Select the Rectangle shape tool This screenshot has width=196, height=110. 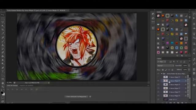3,79
